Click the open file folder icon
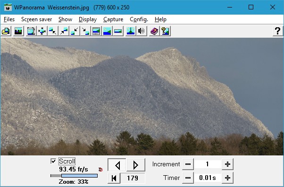284x187 pixels. point(6,31)
